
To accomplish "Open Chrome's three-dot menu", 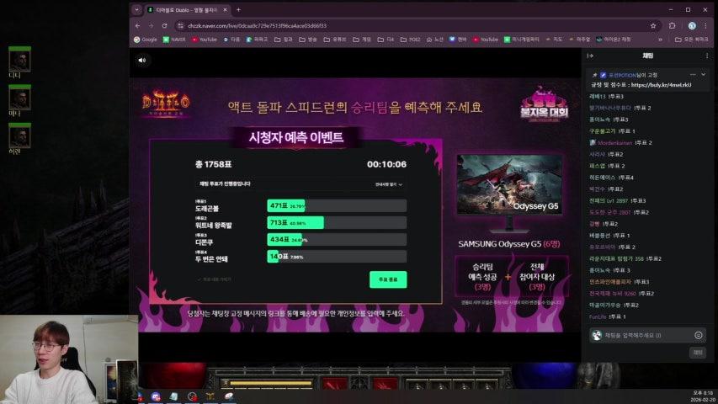I will click(705, 26).
